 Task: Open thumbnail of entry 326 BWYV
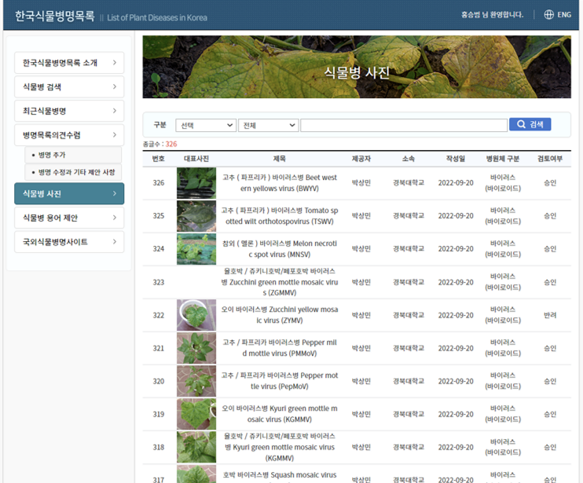(196, 183)
